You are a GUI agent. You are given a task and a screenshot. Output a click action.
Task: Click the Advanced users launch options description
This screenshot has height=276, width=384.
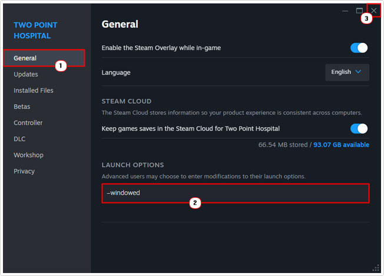204,177
